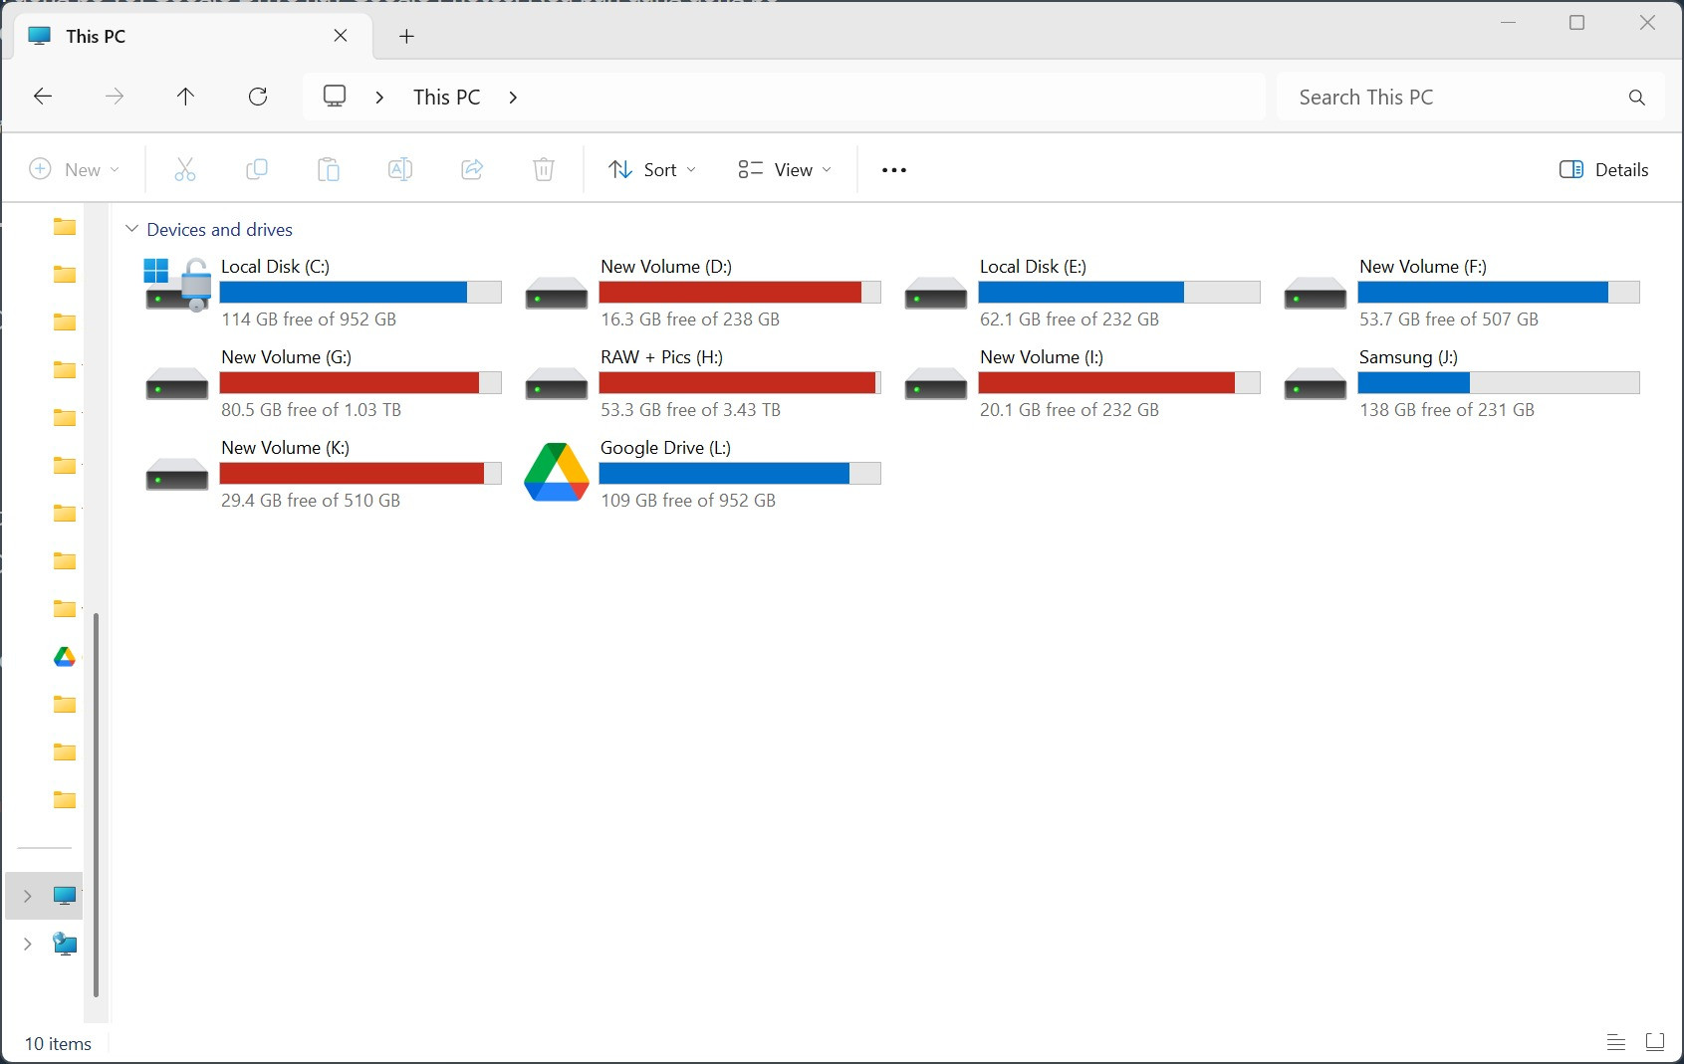Collapse the Devices and drives section
The image size is (1684, 1064).
tap(132, 229)
